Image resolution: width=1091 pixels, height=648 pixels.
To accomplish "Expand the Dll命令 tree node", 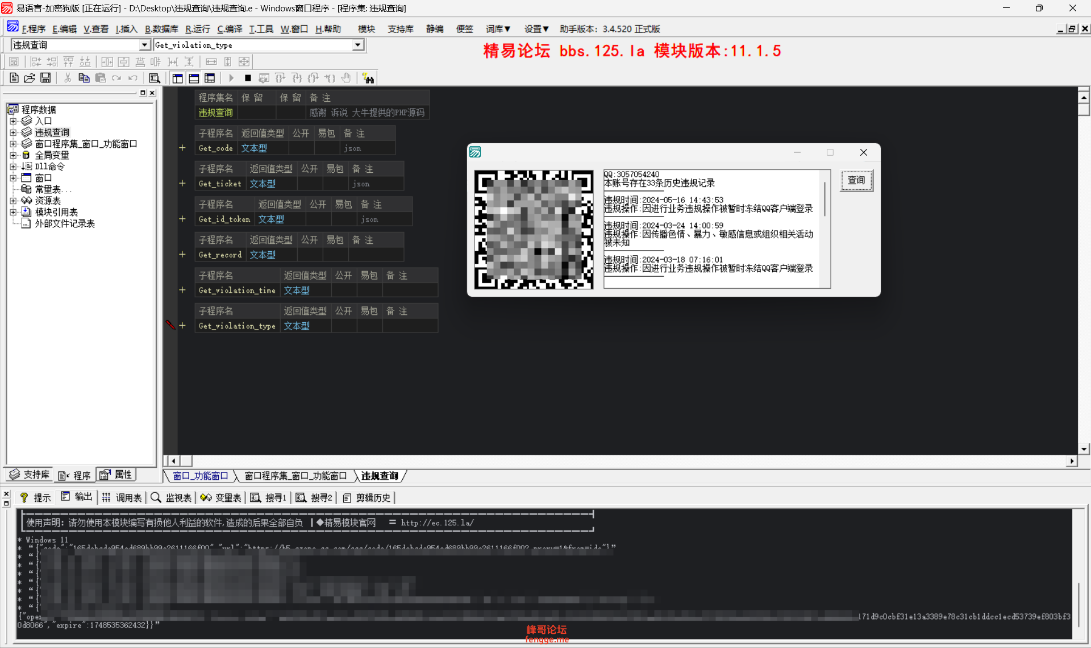I will point(13,167).
